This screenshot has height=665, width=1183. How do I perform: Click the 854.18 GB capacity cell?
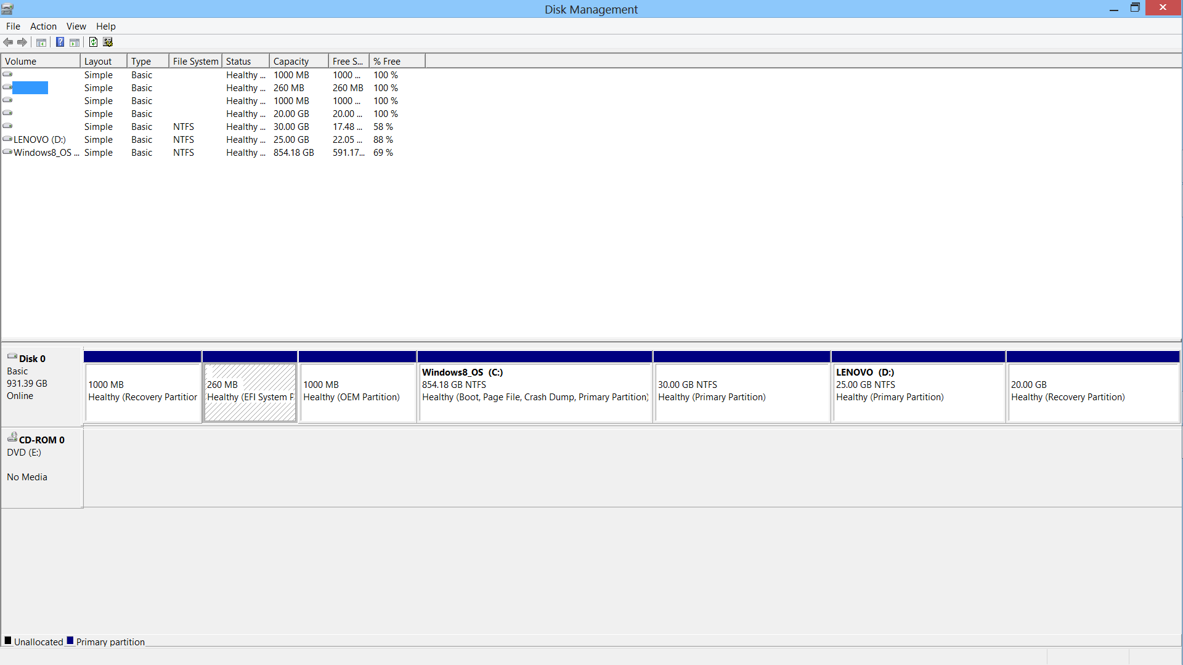(294, 153)
